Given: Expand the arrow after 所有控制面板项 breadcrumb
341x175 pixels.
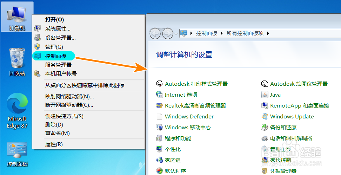Looking at the screenshot, I should click(x=268, y=33).
